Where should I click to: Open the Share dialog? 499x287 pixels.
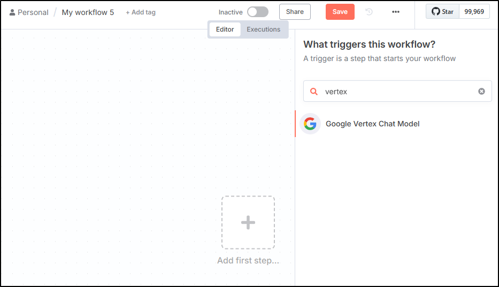[x=295, y=12]
